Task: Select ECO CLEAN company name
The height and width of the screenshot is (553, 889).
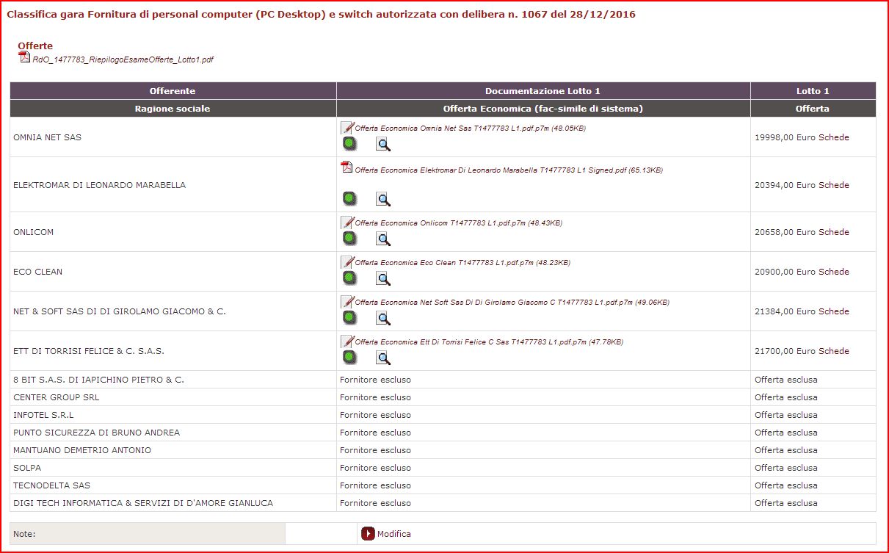Action: [x=38, y=272]
